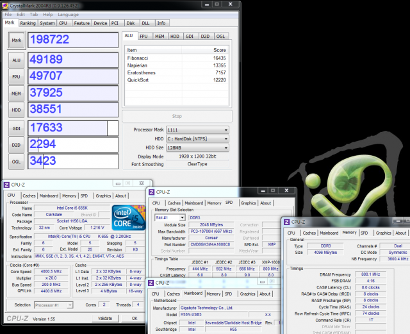This screenshot has height=334, width=410.
Task: Click the Core Speed 4000.5 MHz value
Action: pos(51,272)
